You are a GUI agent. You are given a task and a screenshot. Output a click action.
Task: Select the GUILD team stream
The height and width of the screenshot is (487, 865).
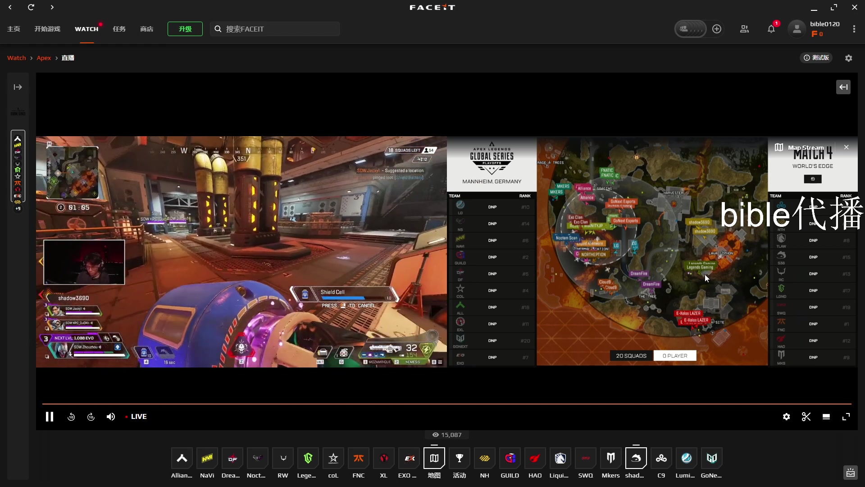(510, 458)
